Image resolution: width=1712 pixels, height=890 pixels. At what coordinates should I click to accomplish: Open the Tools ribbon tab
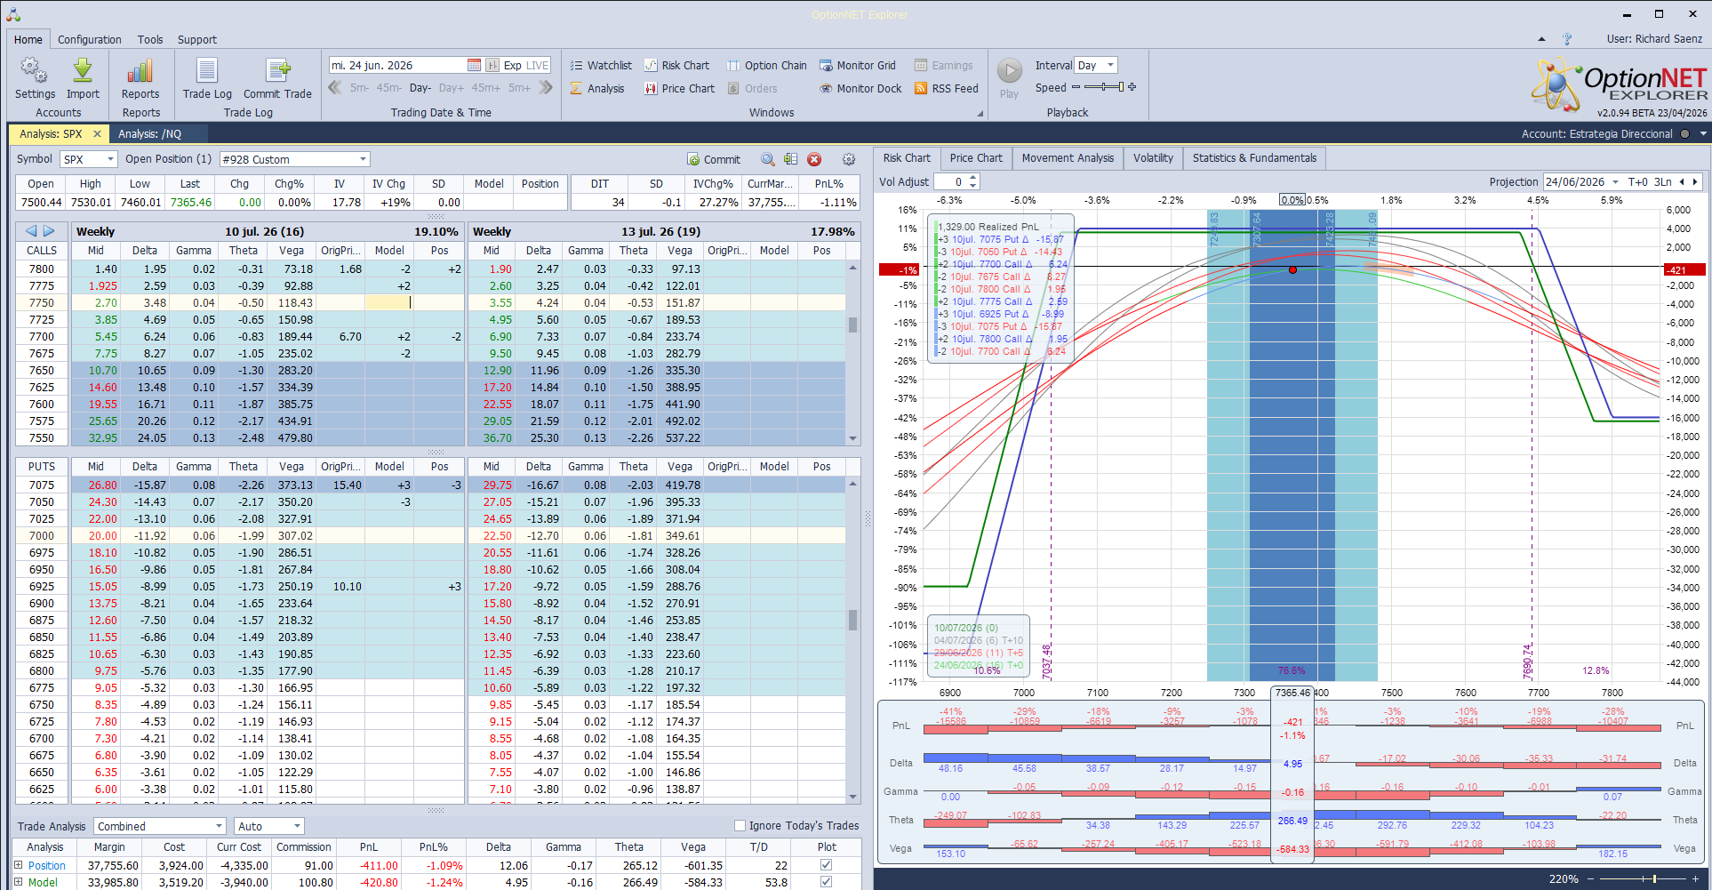tap(150, 39)
